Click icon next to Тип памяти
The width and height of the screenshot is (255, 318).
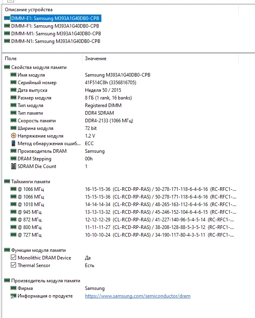click(13, 113)
